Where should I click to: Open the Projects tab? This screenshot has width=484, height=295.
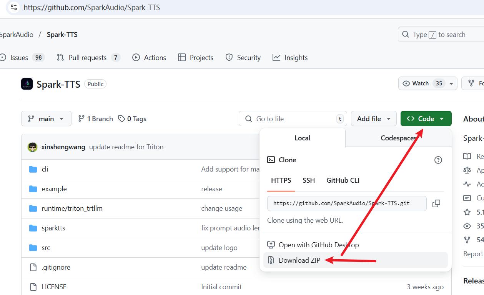point(196,58)
